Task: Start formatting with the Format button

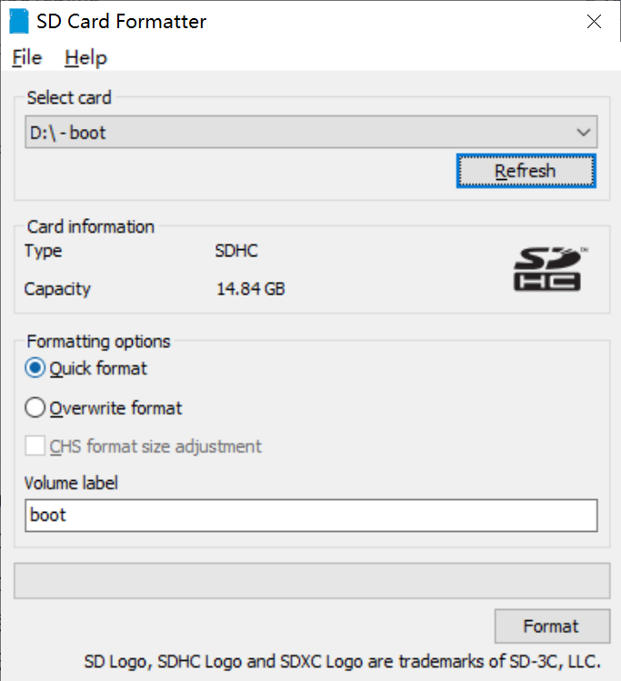Action: (x=551, y=626)
